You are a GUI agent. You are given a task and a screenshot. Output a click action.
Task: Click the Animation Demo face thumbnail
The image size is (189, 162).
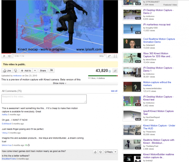[x=132, y=43]
